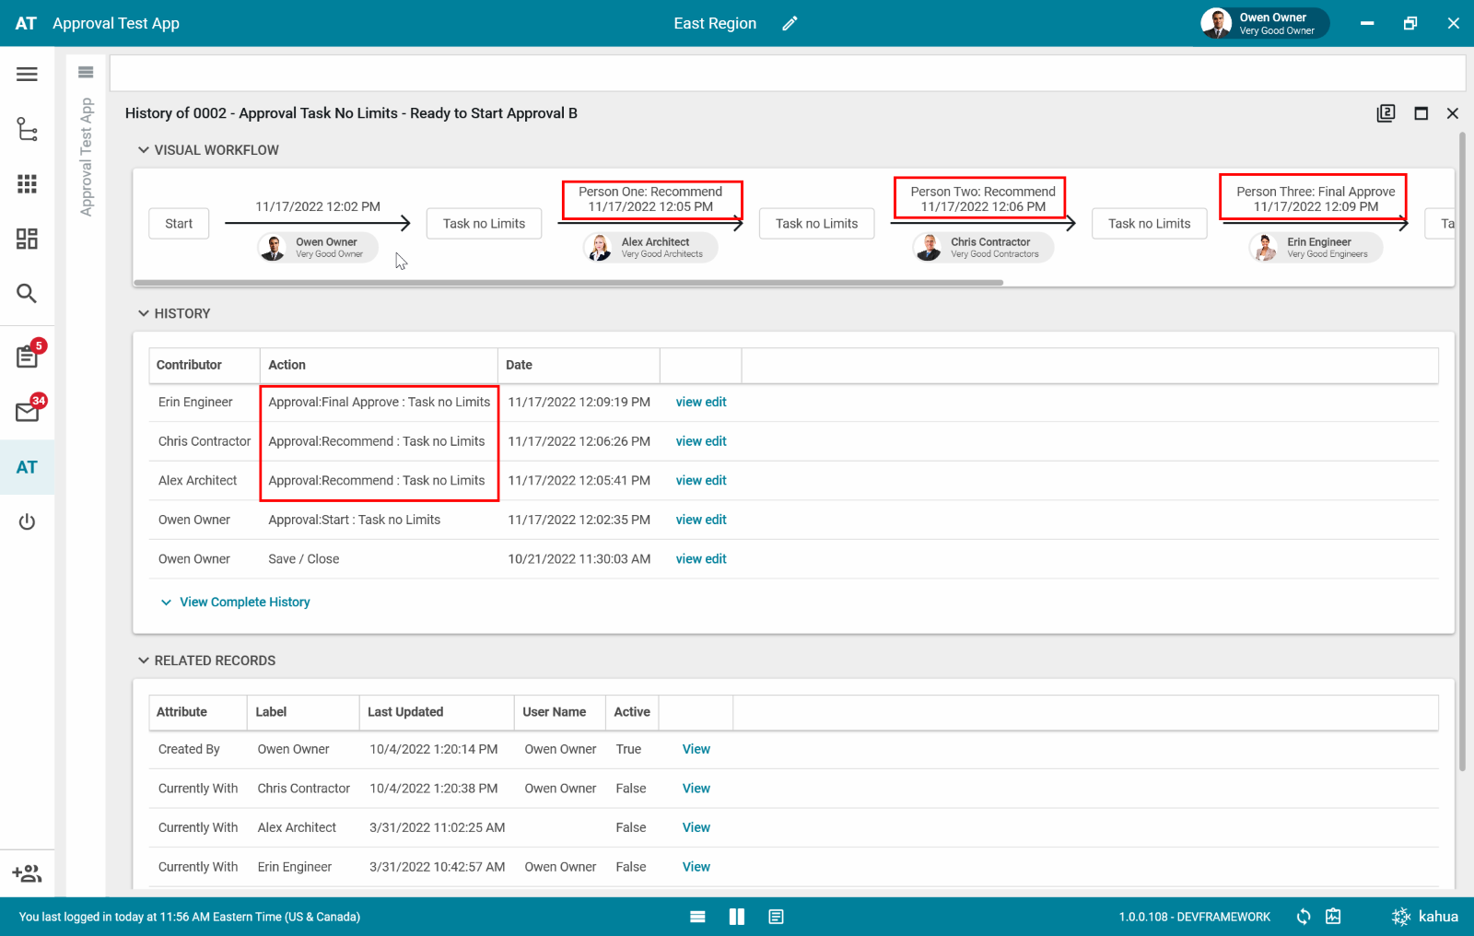Collapse the Related Records section

(x=144, y=661)
